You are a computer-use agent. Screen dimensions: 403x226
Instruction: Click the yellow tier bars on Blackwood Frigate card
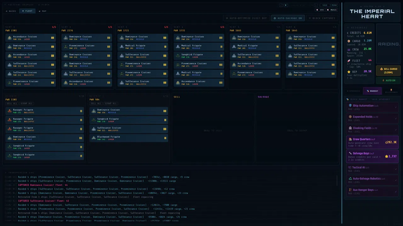point(165,138)
